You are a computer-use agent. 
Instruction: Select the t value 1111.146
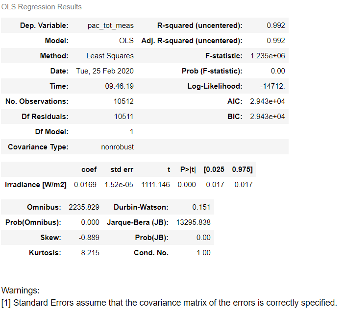pyautogui.click(x=155, y=185)
